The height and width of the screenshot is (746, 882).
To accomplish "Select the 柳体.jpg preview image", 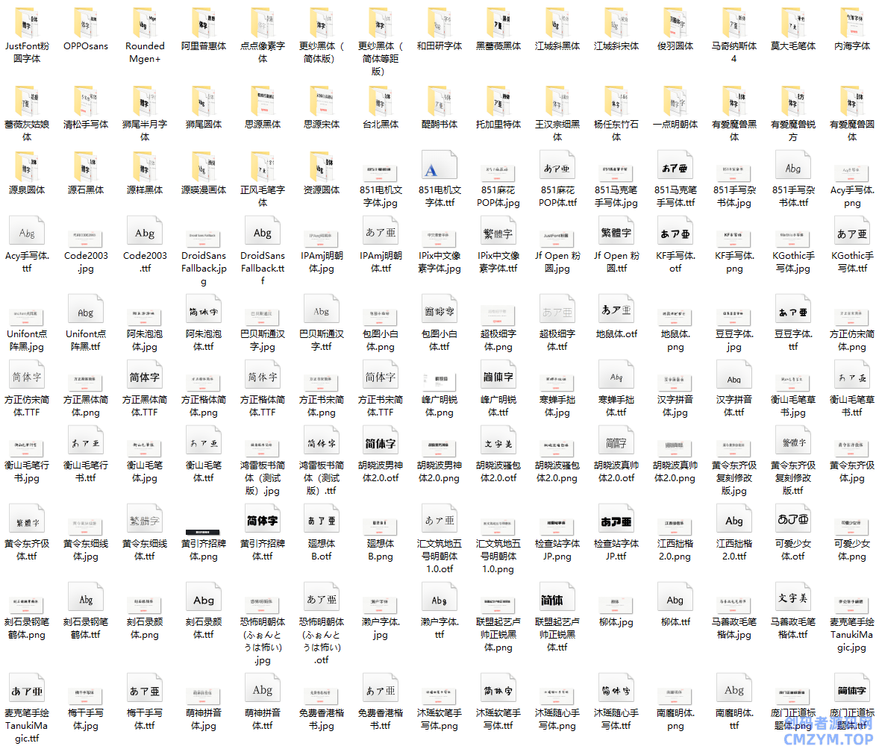I will click(x=616, y=602).
